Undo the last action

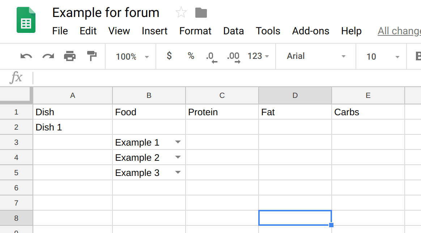point(26,56)
